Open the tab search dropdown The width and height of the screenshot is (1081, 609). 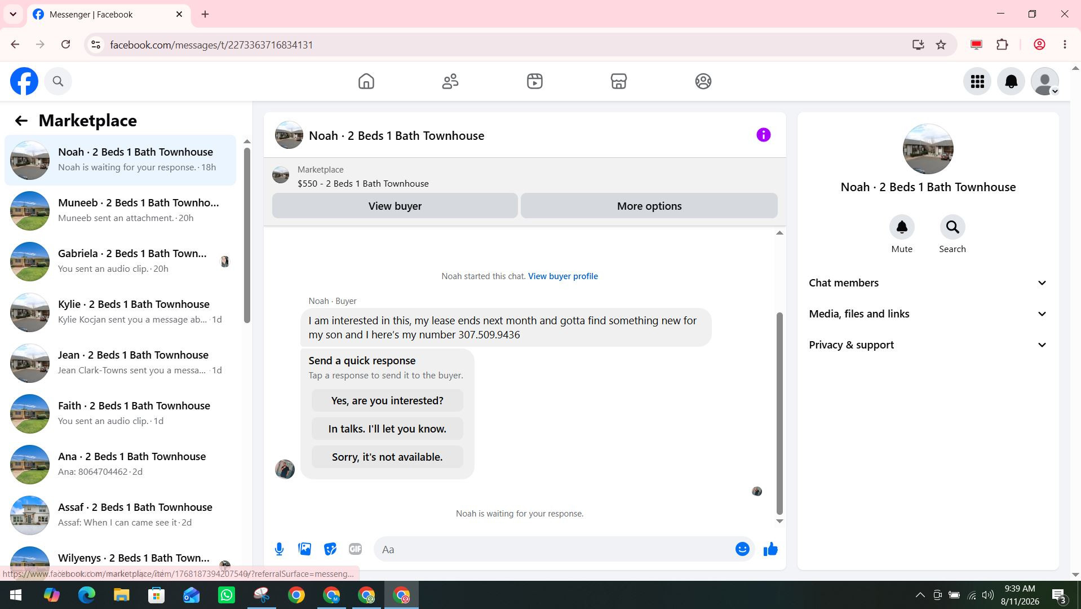(x=13, y=15)
